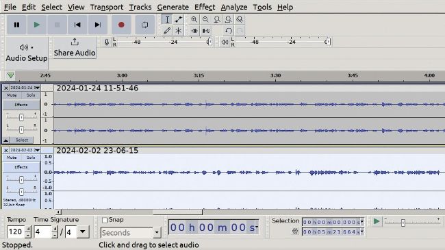Click the Zoom Out magnifier icon
Viewport: 445px width, 250px height.
(205, 19)
